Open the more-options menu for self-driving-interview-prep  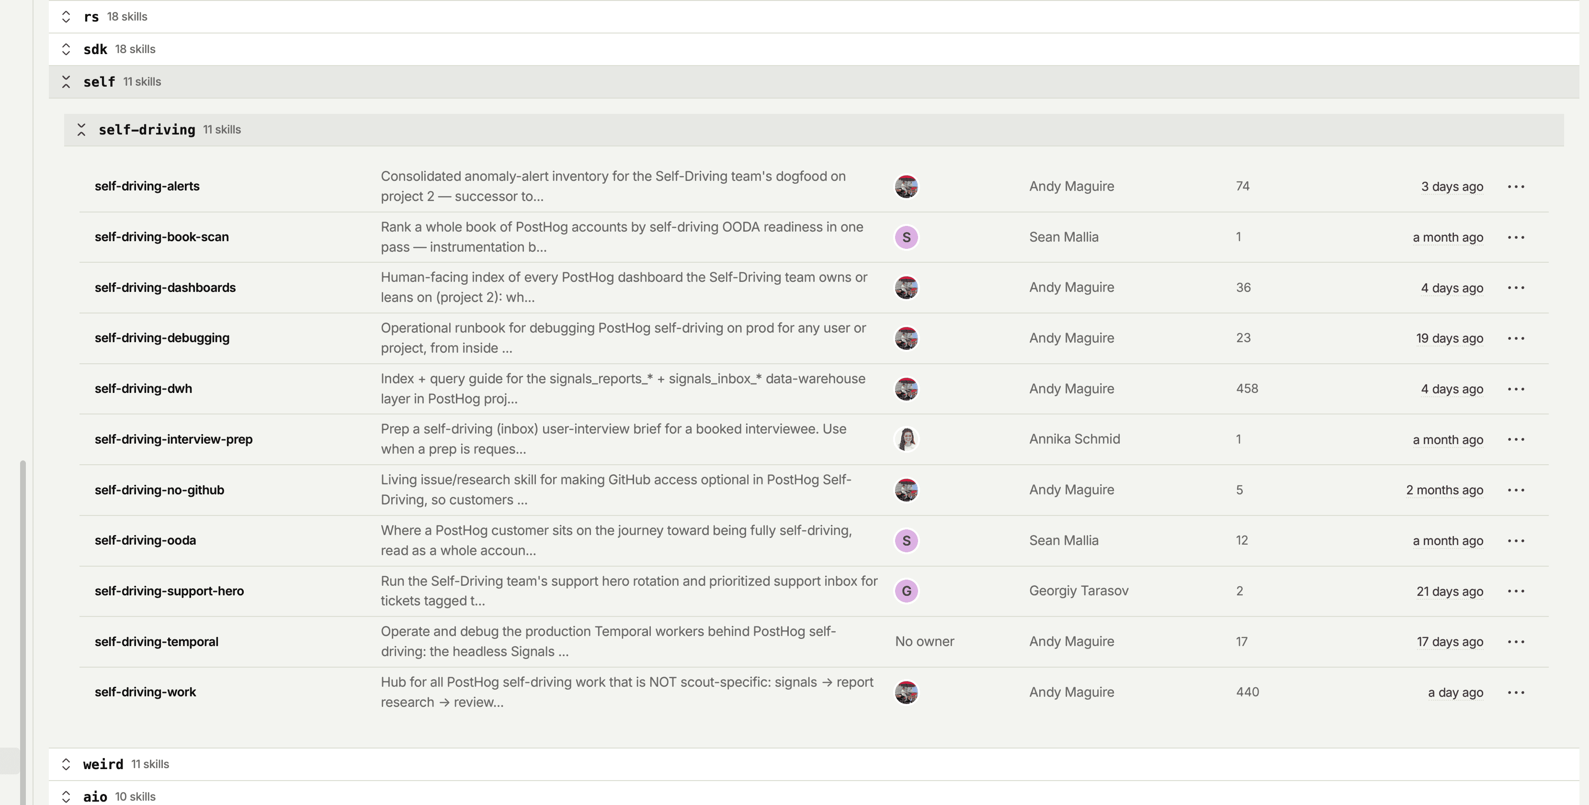[x=1516, y=439]
